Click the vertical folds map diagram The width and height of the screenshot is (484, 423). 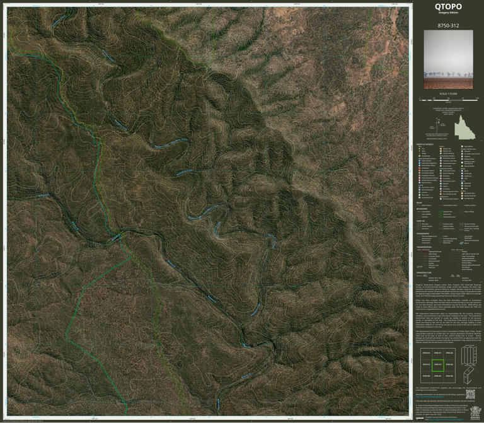click(x=469, y=356)
